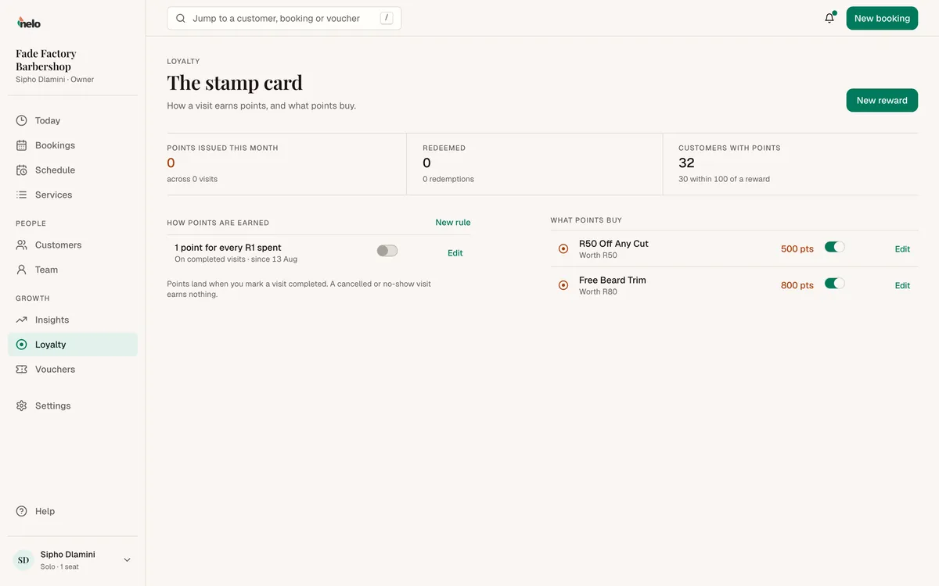Click the R50 Off Any Cut reward icon

coord(563,248)
